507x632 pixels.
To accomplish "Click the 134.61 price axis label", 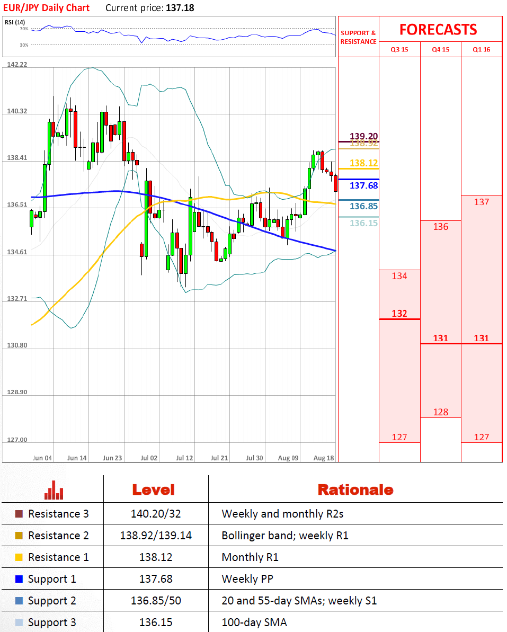I will click(x=17, y=252).
